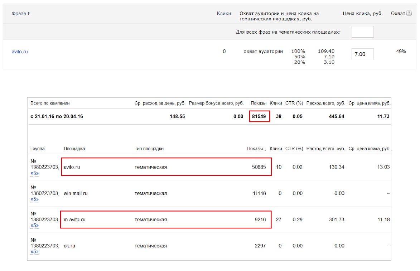Sort the sites table by Группа
This screenshot has height=271, width=420.
tap(38, 149)
